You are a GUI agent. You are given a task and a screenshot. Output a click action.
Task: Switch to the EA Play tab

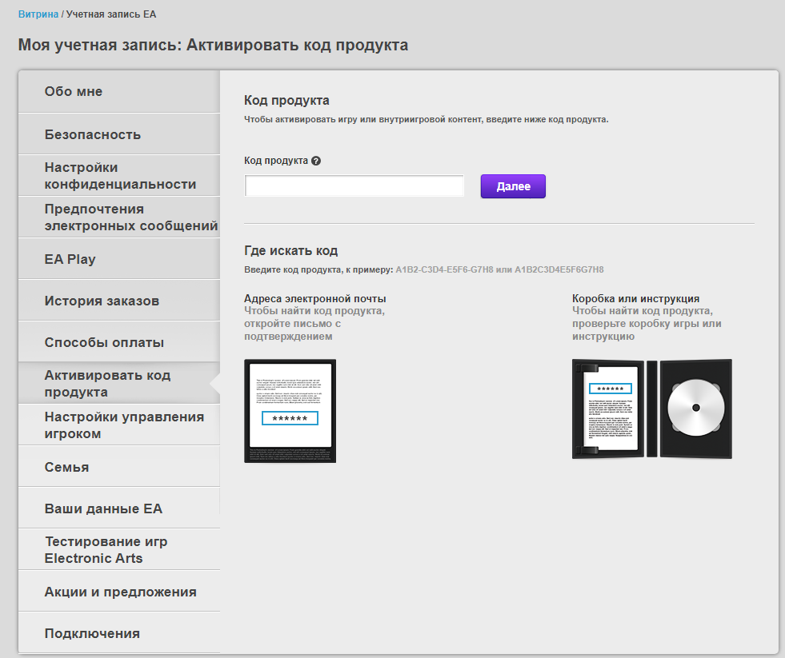coord(119,259)
